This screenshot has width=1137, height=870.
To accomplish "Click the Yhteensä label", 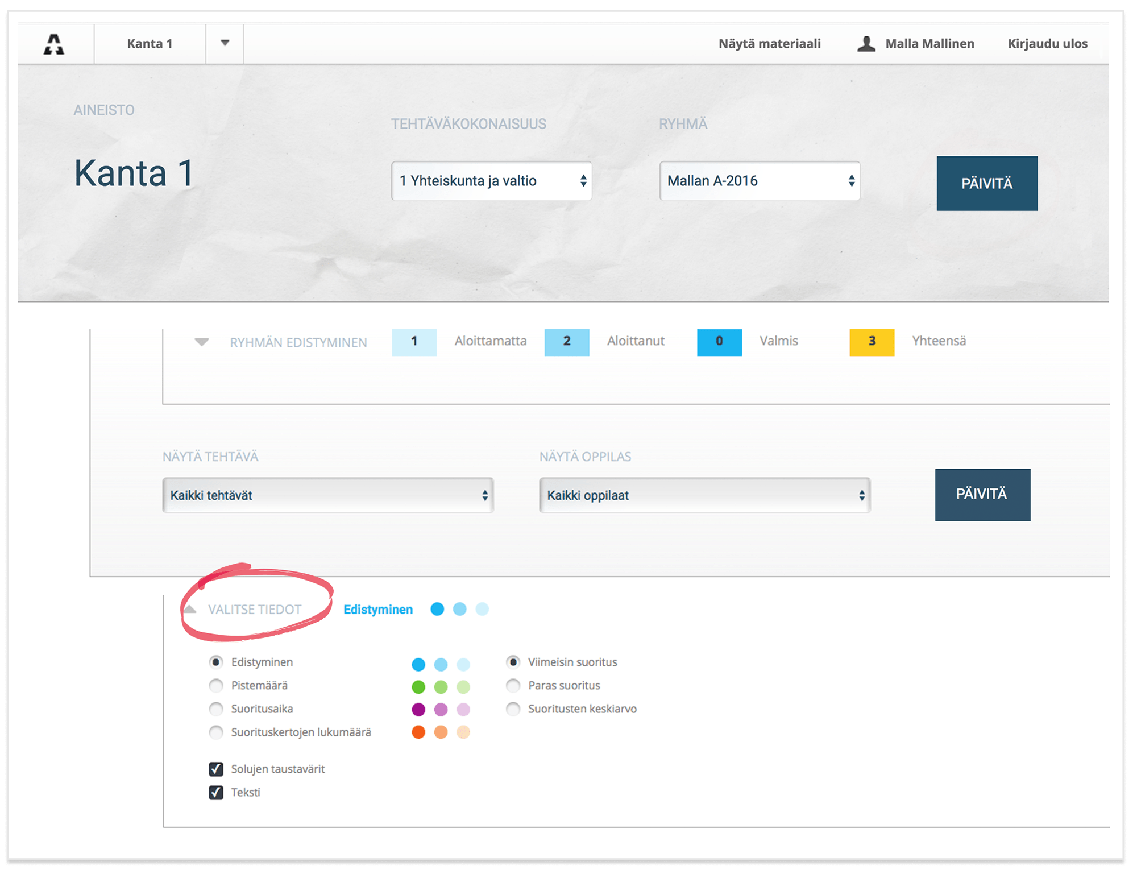I will click(939, 341).
